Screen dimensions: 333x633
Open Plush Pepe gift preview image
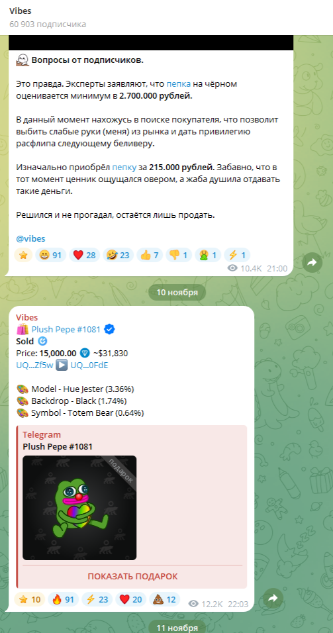pos(79,508)
